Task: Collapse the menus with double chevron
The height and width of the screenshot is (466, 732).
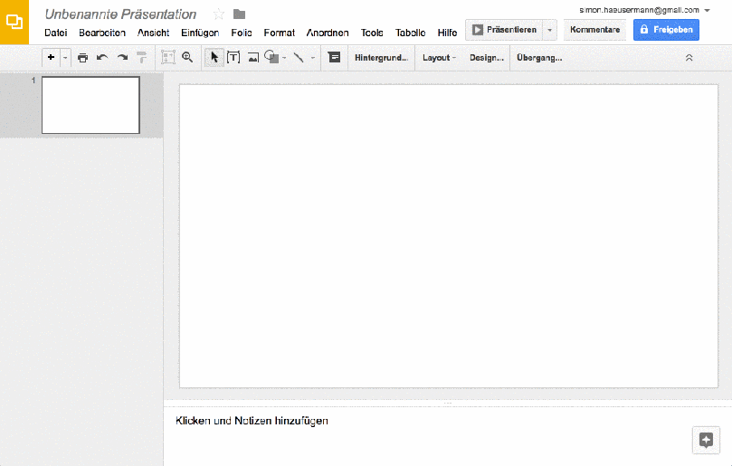Action: point(689,57)
